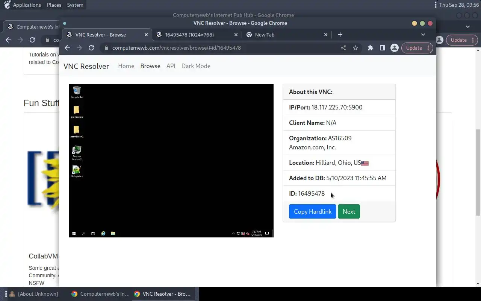This screenshot has height=301, width=481.
Task: Click the File Explorer icon in screenshot taskbar
Action: pyautogui.click(x=113, y=233)
